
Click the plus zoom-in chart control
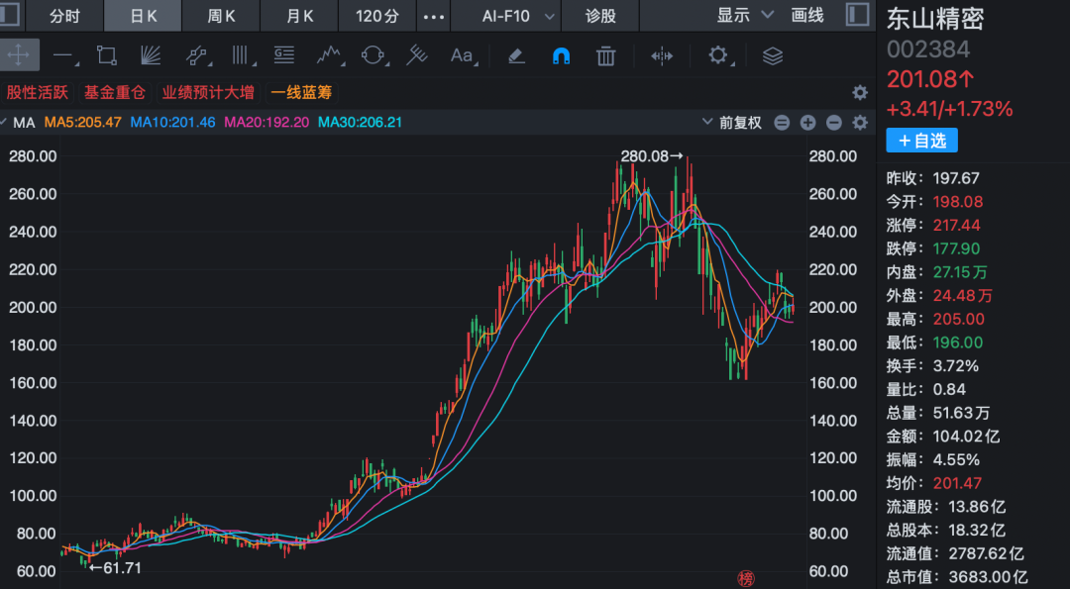[808, 123]
